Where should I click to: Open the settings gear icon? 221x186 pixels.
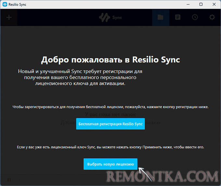[212, 17]
